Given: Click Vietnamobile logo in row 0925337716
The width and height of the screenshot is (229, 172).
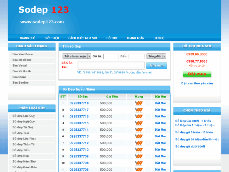Looking at the screenshot, I should [x=139, y=117].
